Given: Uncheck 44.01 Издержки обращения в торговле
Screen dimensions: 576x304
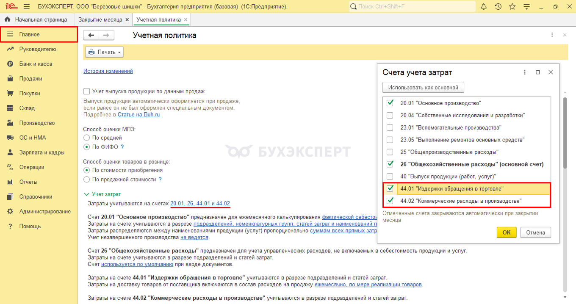Looking at the screenshot, I should tap(390, 188).
